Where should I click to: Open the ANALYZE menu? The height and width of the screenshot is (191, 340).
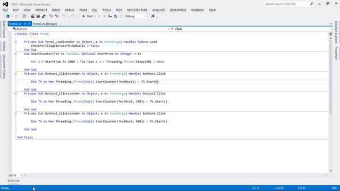click(158, 10)
